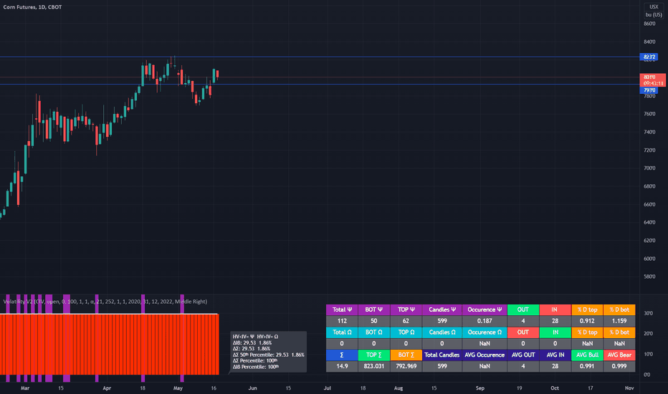Click the 600.0 tick on price scale
Viewport: 668px width, 394px height.
tap(649, 259)
